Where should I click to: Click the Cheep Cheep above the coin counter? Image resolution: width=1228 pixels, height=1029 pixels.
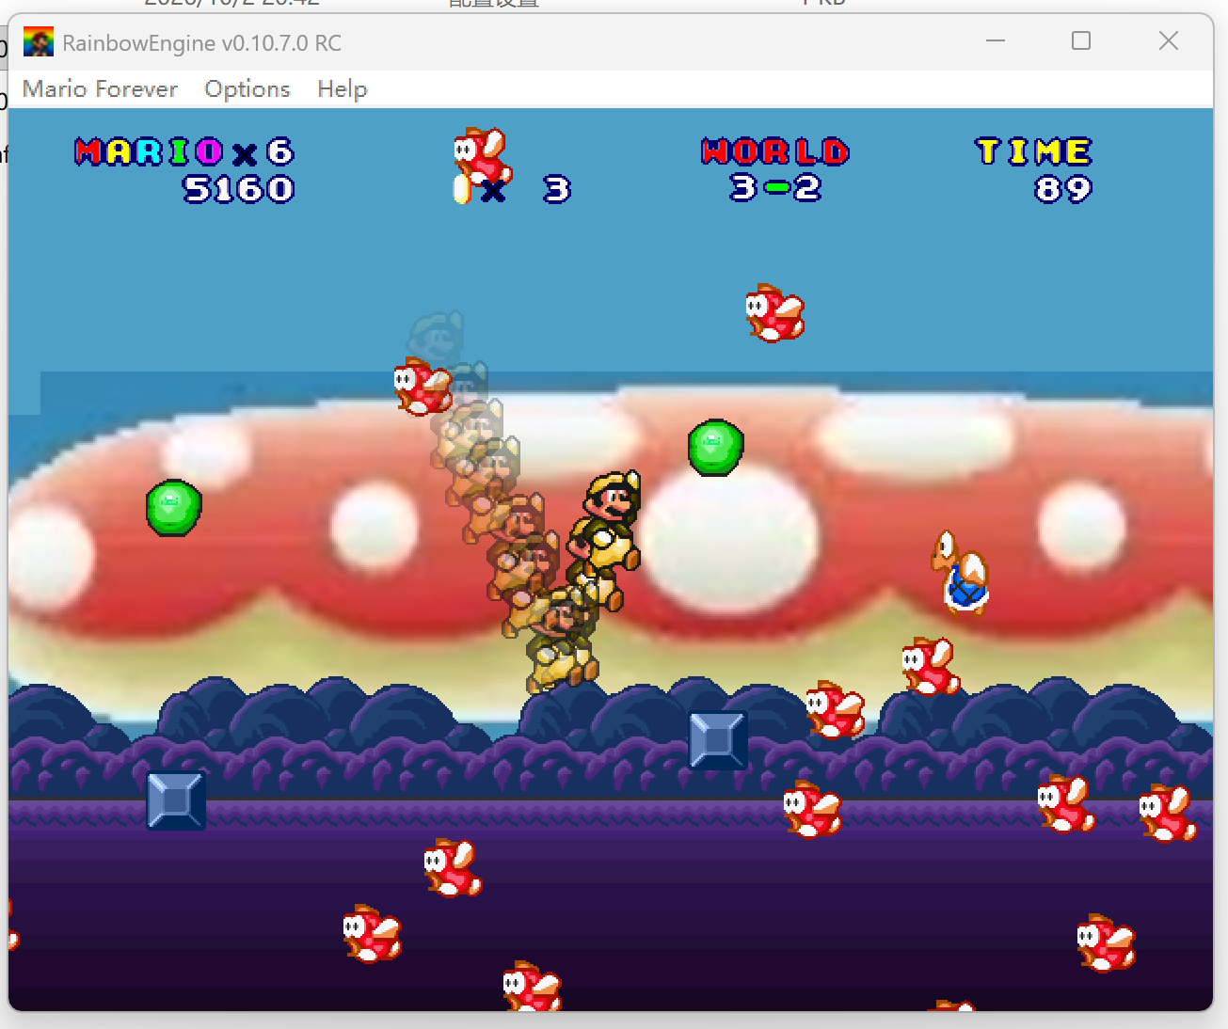(x=483, y=155)
